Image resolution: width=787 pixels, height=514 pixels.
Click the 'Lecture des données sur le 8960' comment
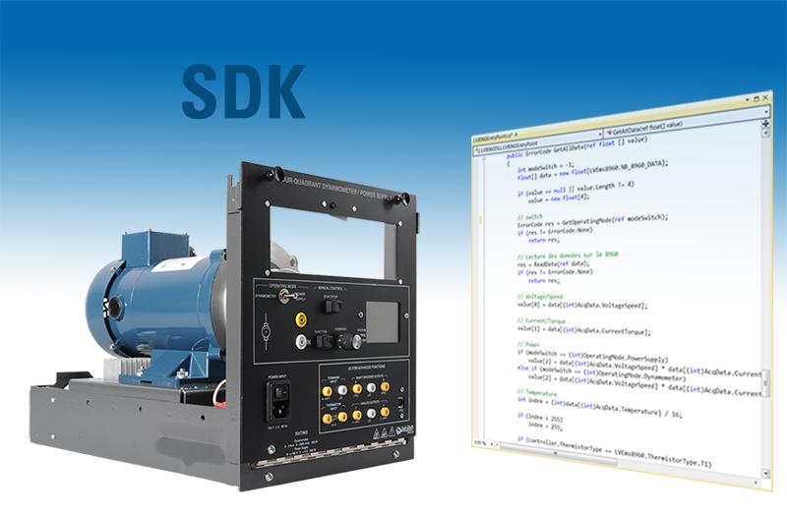(568, 256)
